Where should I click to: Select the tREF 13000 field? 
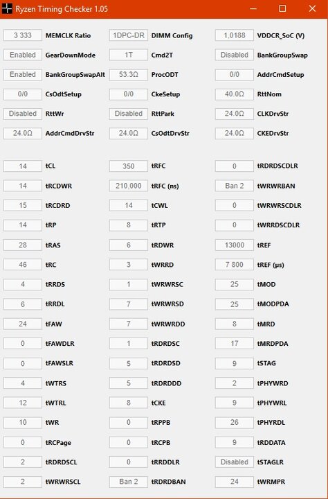[x=235, y=245]
